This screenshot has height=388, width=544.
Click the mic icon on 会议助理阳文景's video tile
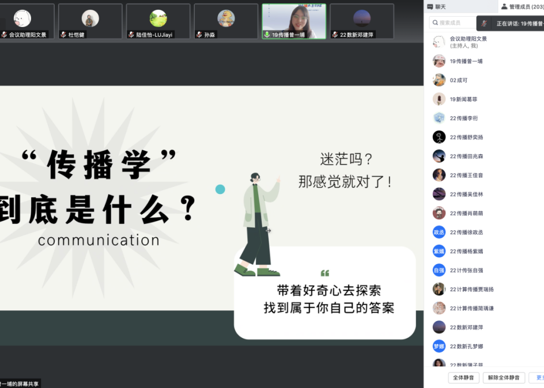coord(4,35)
